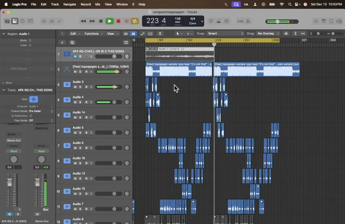Screen dimensions: 345x224
Task: Expand the LCD display mode chevron
Action: pos(202,21)
